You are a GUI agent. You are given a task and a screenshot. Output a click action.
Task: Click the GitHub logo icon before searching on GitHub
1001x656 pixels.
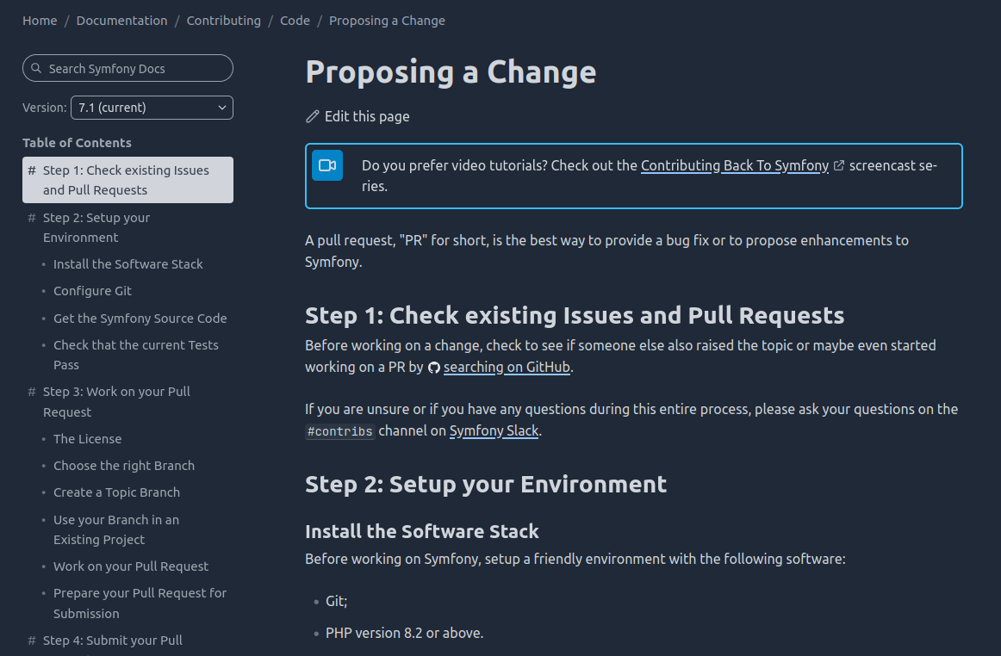coord(434,368)
